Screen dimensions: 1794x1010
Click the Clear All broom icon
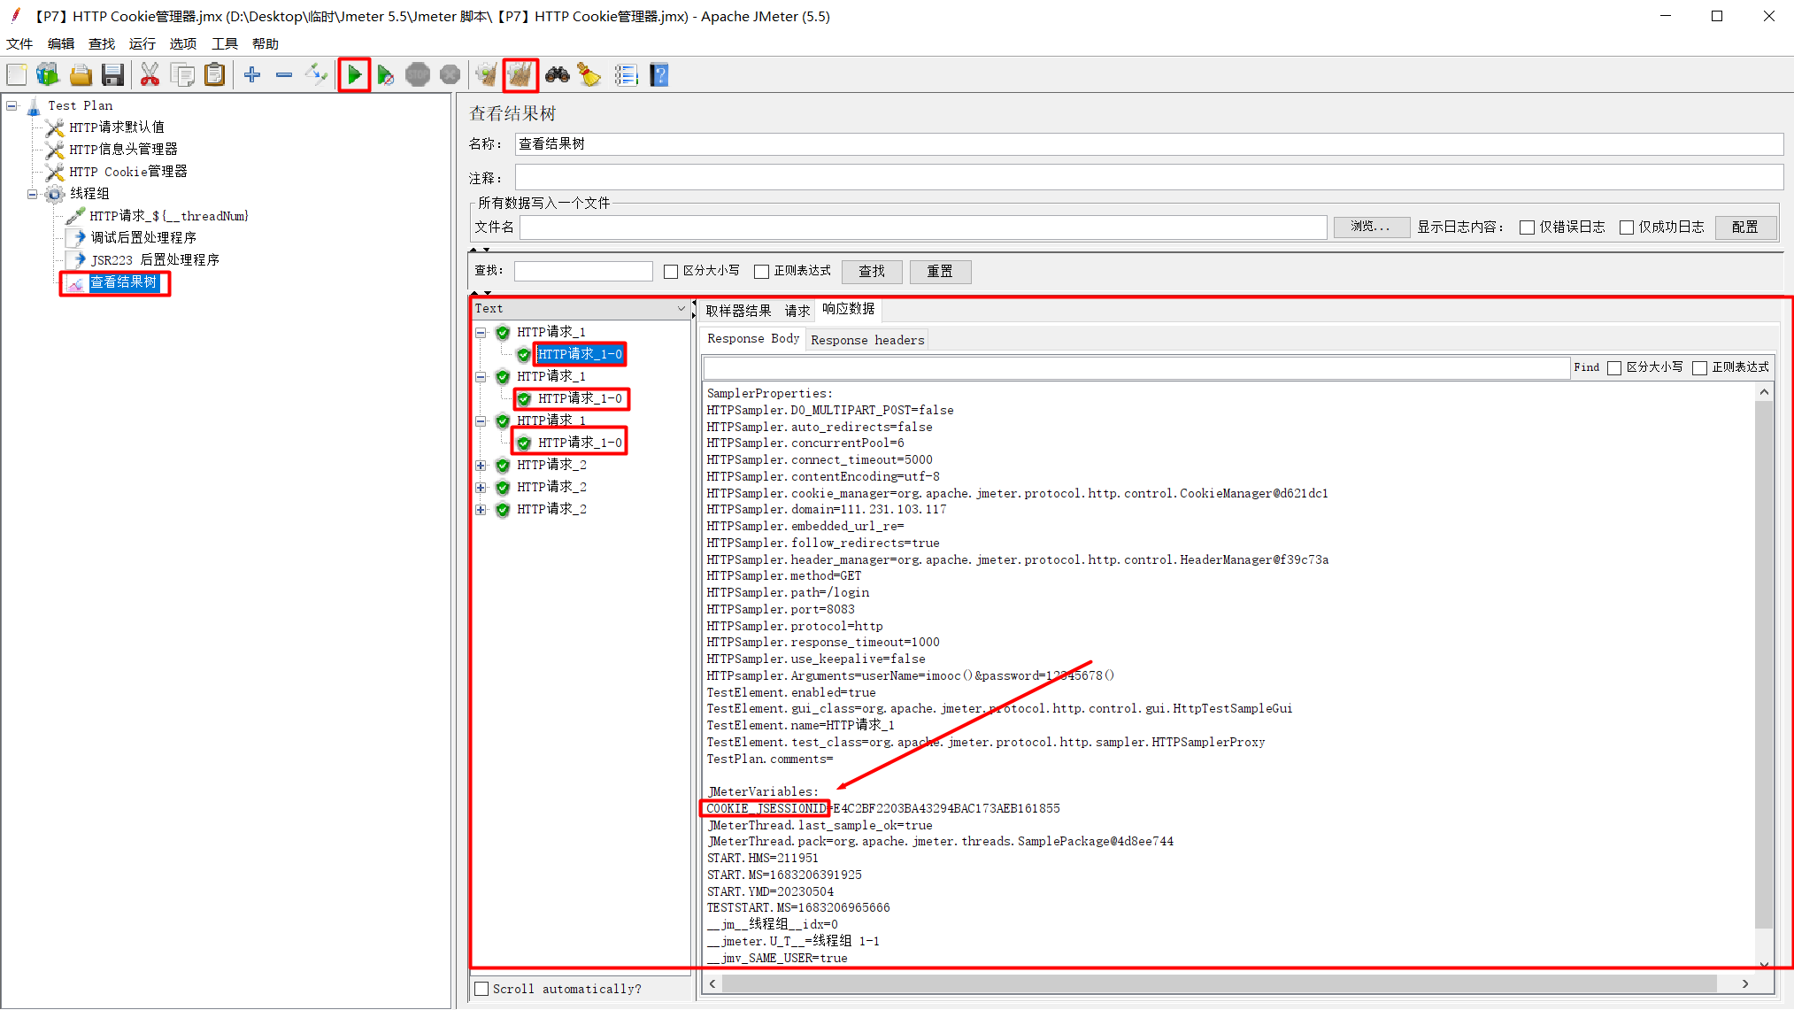(x=520, y=75)
